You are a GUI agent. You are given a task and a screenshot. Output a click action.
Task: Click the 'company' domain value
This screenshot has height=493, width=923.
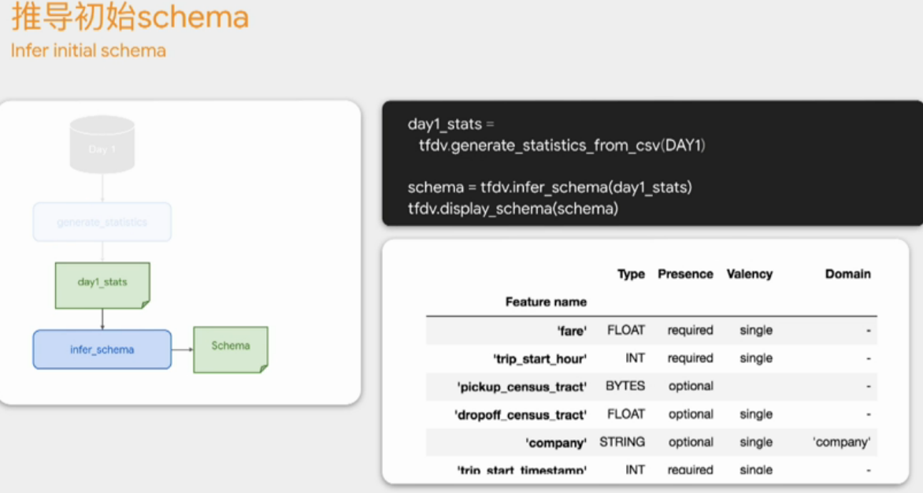click(842, 443)
